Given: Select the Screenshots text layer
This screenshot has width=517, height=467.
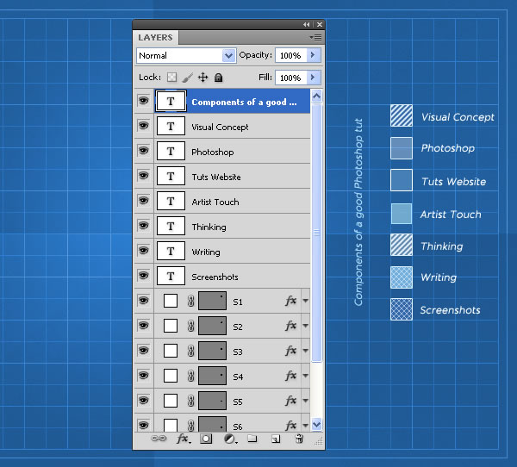Looking at the screenshot, I should click(232, 277).
